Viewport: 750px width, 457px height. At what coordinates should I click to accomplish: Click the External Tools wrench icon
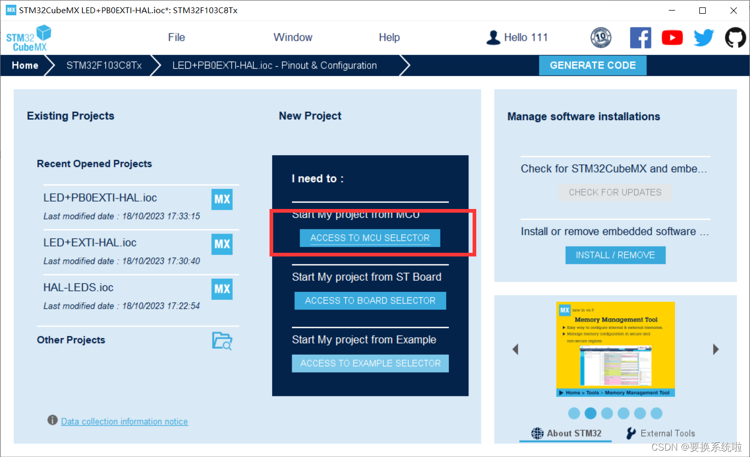[x=631, y=433]
